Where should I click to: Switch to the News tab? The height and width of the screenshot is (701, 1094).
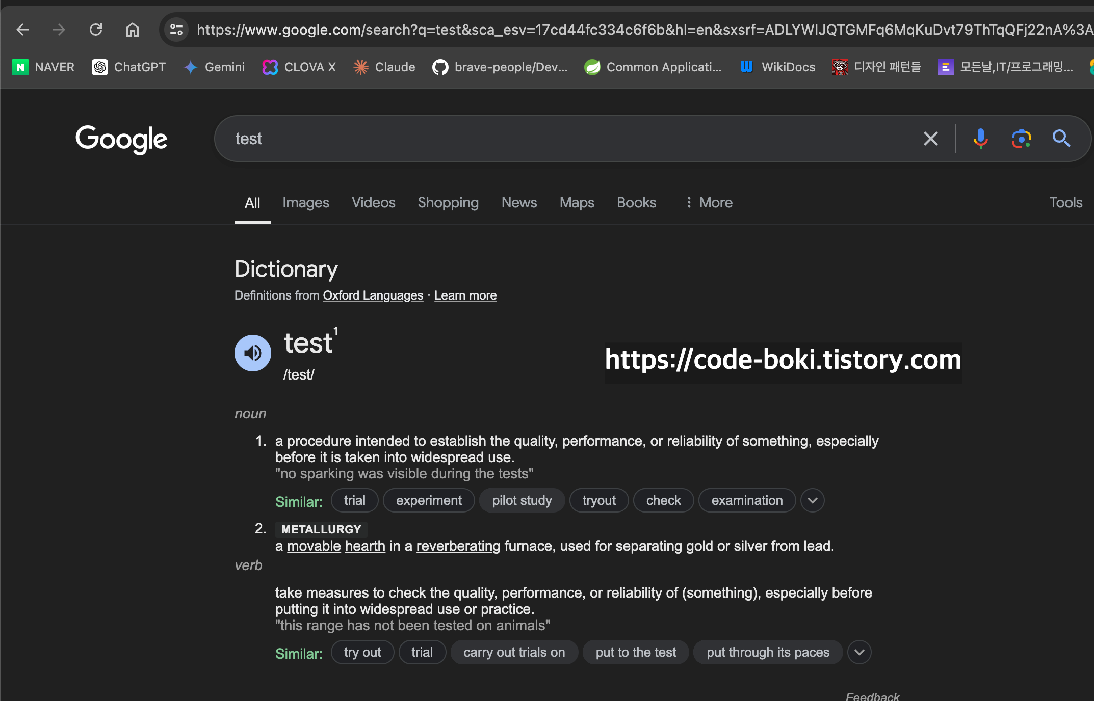(519, 203)
